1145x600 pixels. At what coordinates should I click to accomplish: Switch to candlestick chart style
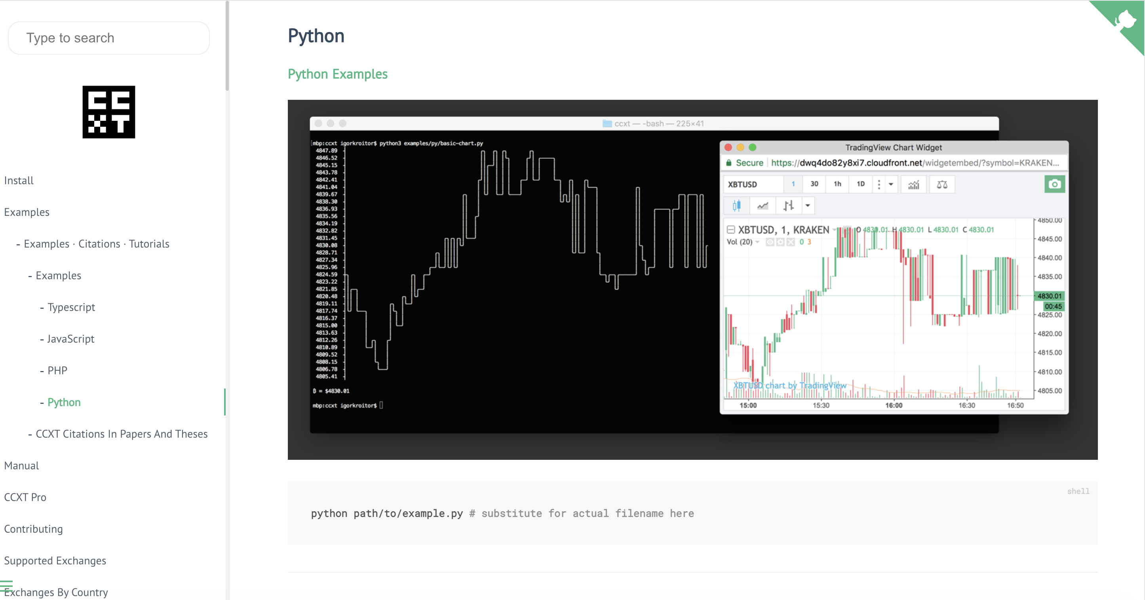(737, 206)
